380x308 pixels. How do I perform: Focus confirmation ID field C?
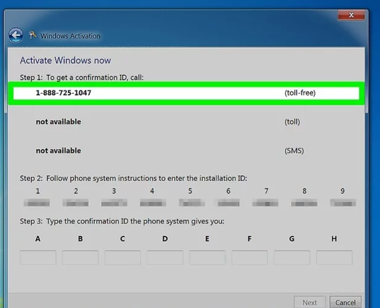pyautogui.click(x=123, y=257)
